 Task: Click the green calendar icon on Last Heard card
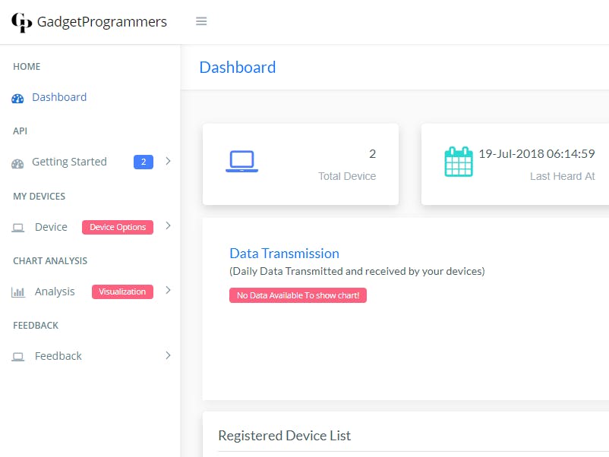pos(458,160)
